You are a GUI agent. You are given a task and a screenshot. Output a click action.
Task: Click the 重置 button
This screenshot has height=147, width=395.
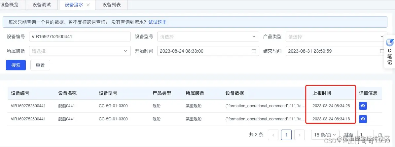40,65
